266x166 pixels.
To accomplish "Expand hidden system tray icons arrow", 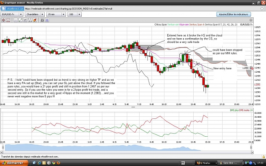I will pos(243,163).
